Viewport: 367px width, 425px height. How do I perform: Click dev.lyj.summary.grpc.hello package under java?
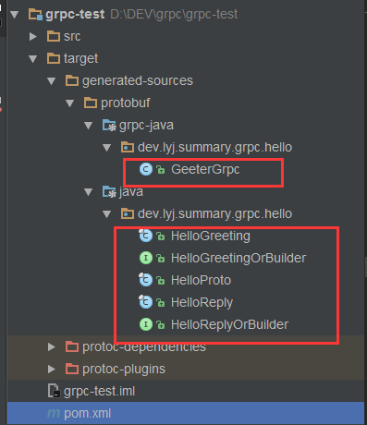point(214,214)
